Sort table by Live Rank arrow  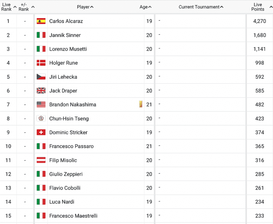[15, 7]
